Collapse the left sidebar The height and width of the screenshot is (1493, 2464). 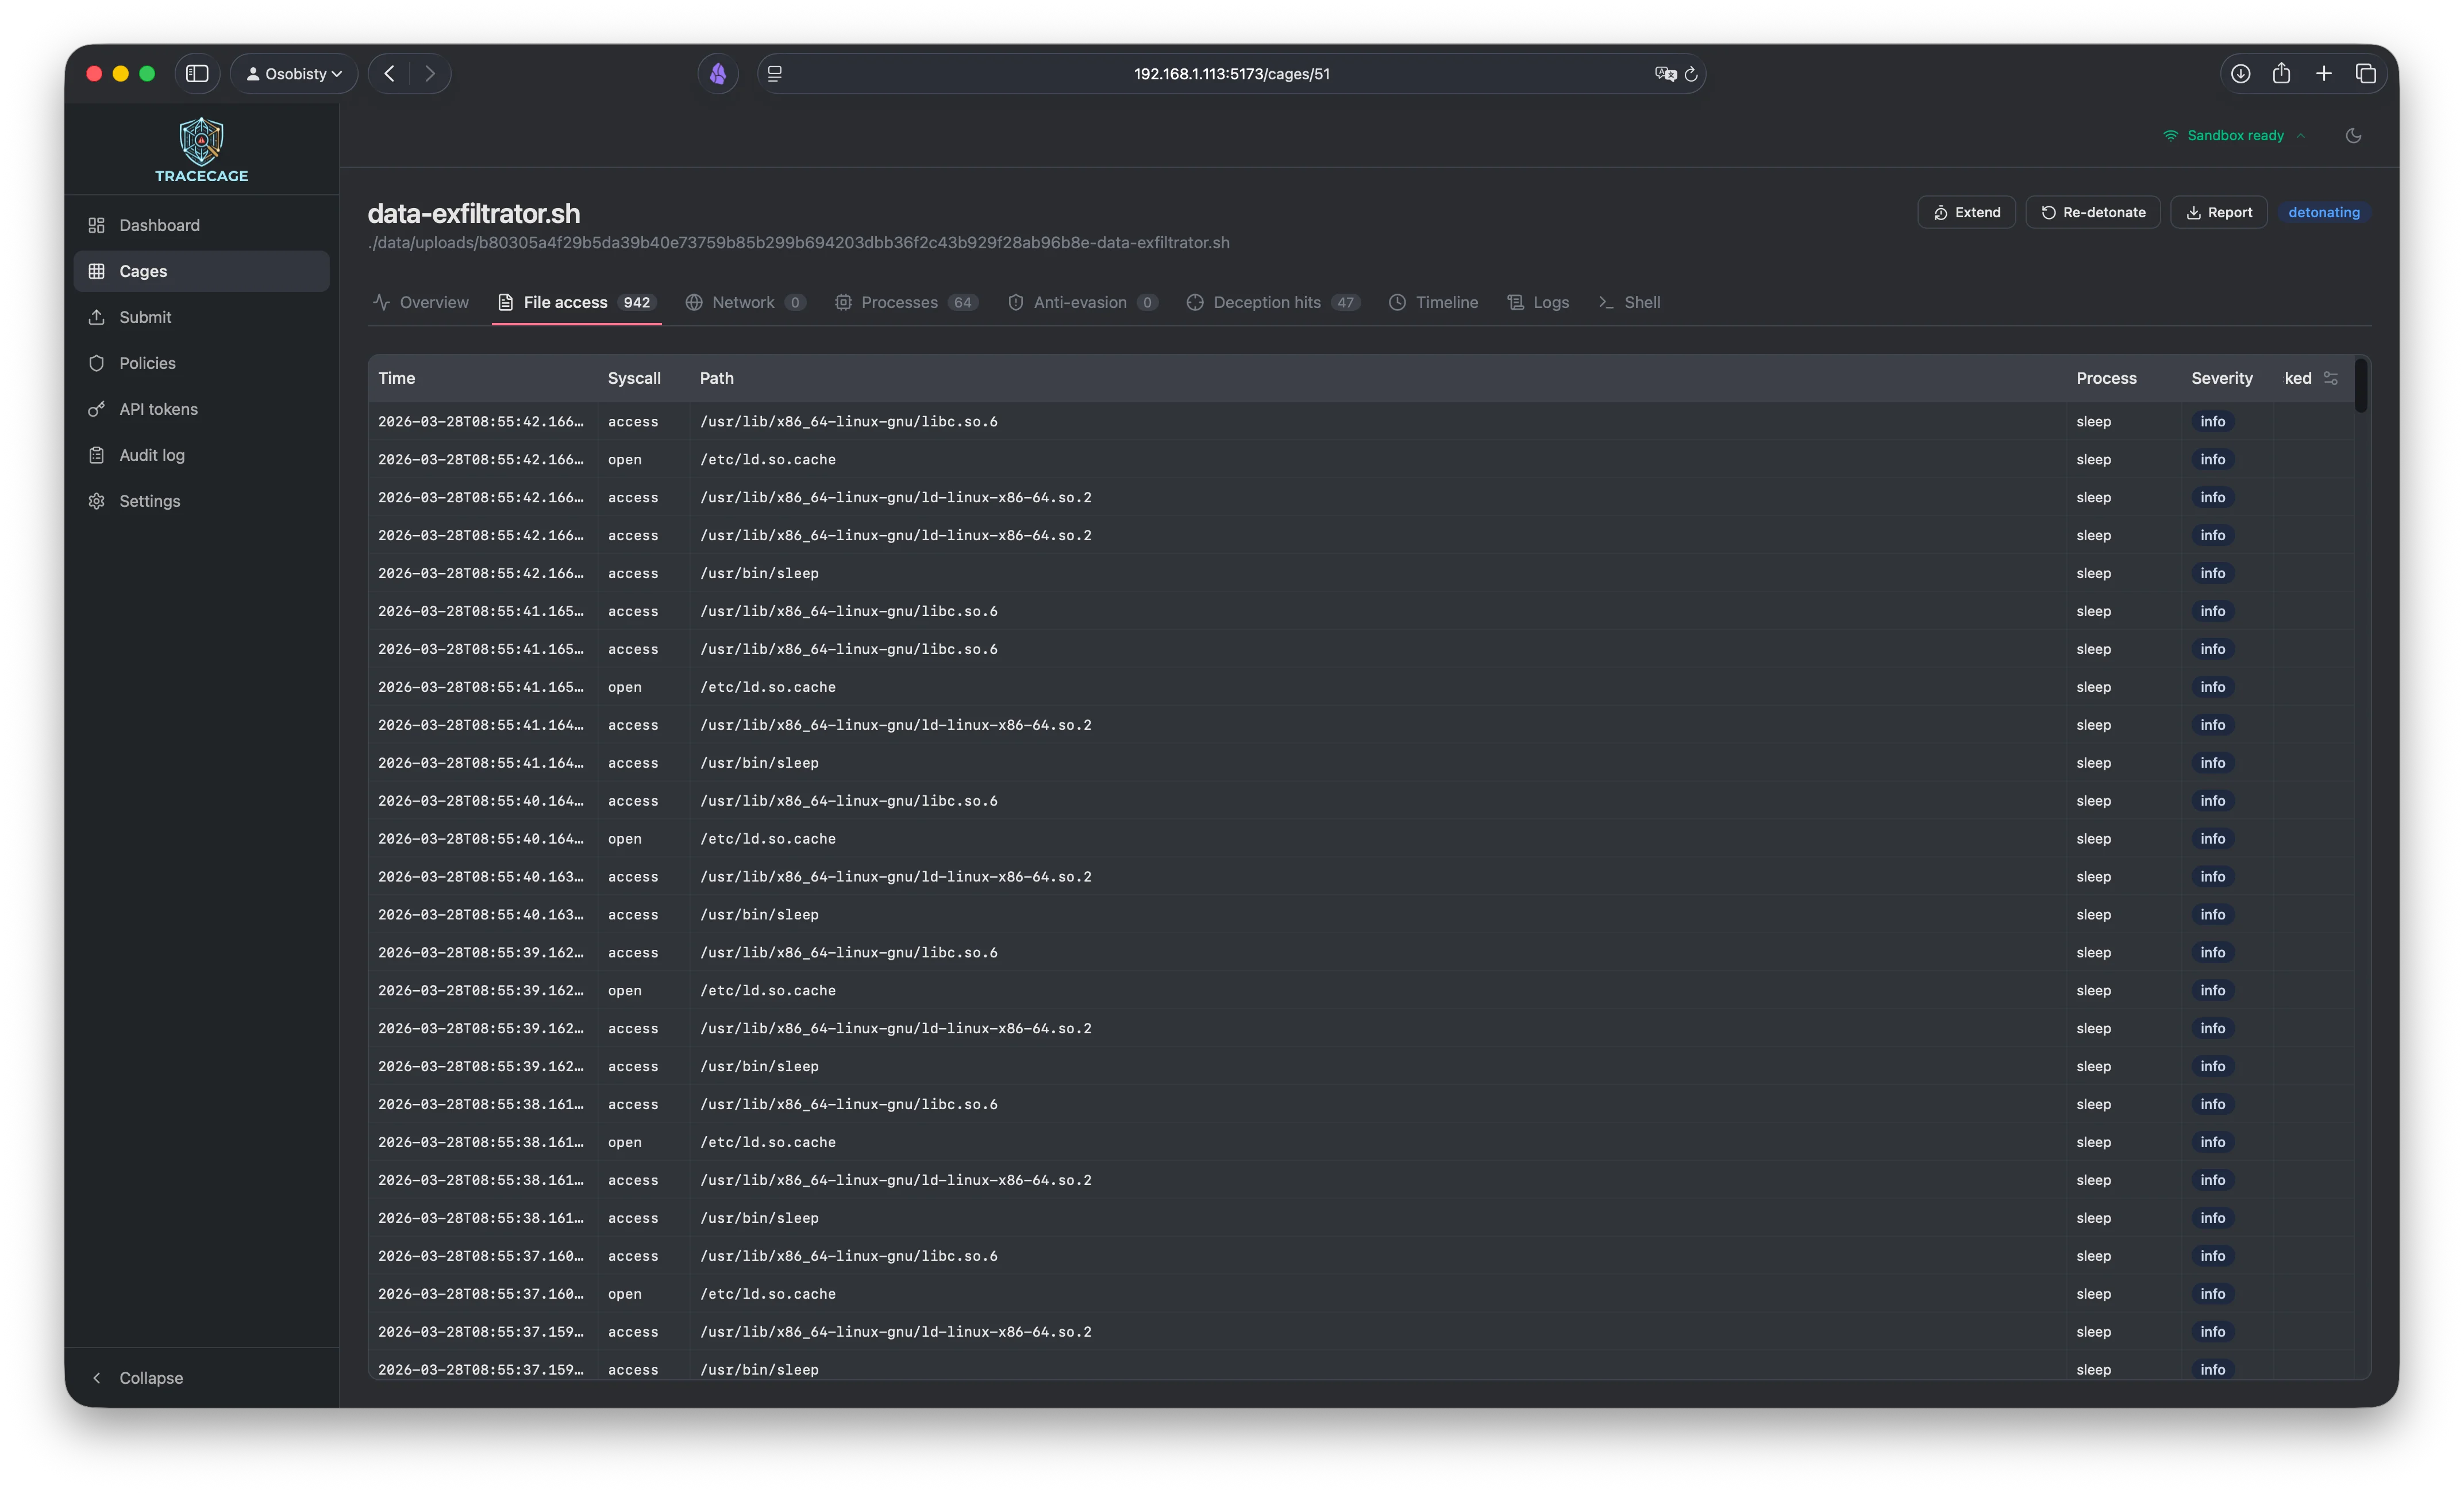[x=139, y=1377]
